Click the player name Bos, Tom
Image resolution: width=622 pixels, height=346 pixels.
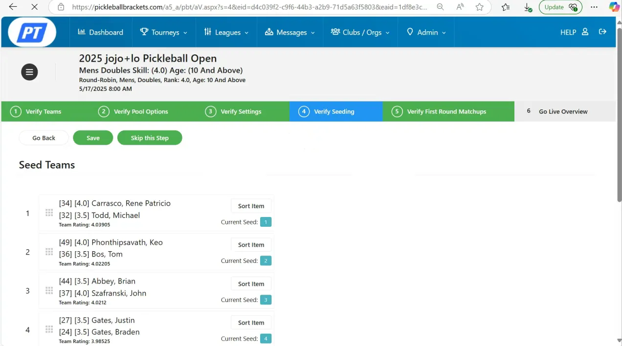(107, 254)
